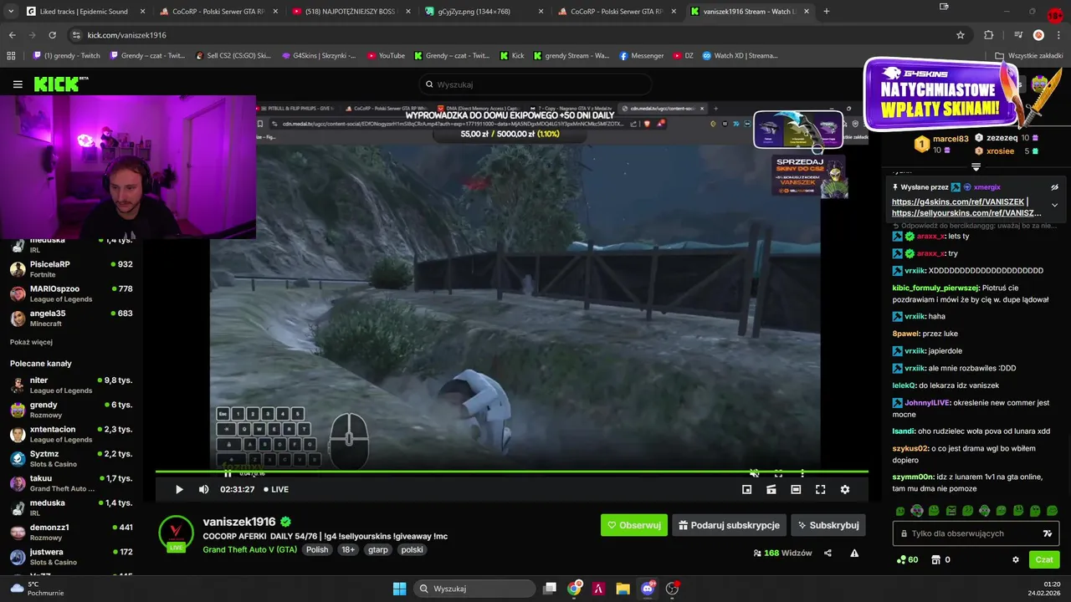Image resolution: width=1071 pixels, height=602 pixels.
Task: Open the emote picker in chat input
Action: click(x=1047, y=533)
